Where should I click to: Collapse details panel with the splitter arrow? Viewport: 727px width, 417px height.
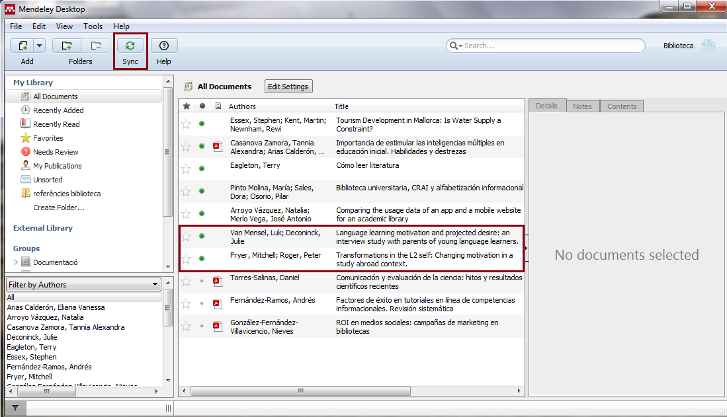tap(527, 248)
